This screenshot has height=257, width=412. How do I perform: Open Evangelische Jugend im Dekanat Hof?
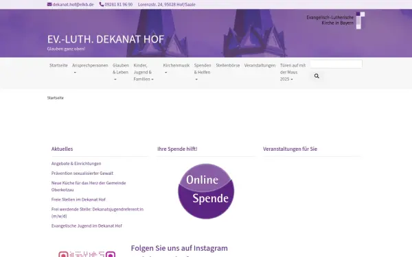(x=87, y=225)
